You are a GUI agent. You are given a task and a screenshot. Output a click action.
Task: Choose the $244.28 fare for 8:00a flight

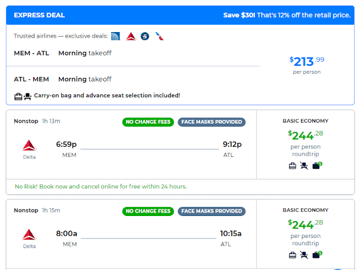coord(305,224)
